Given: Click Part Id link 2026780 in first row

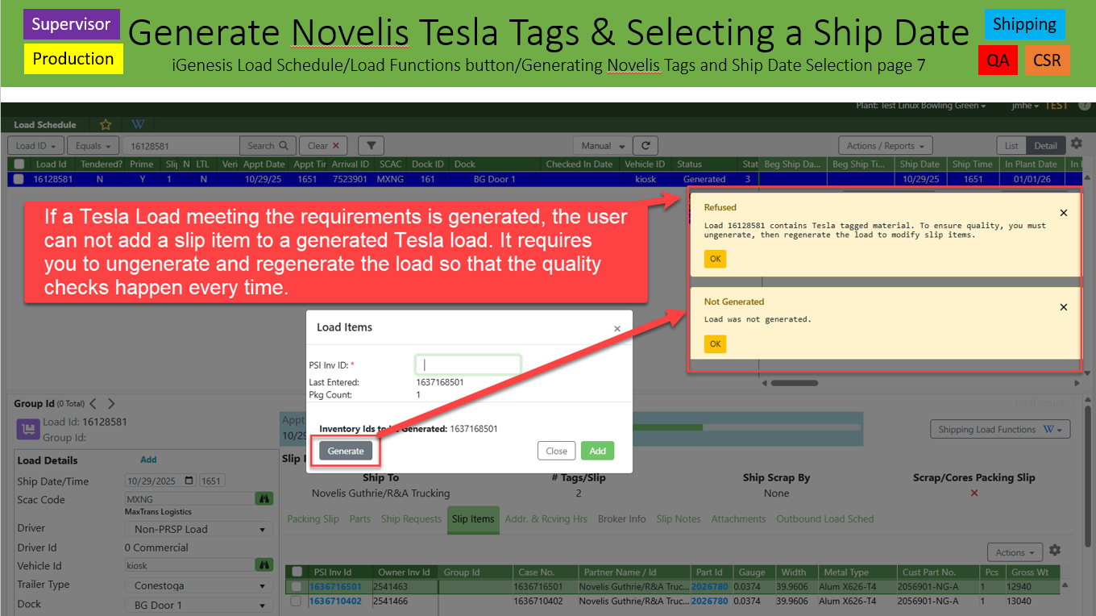Looking at the screenshot, I should click(710, 587).
